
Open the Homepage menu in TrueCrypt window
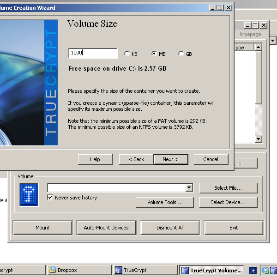(249, 34)
